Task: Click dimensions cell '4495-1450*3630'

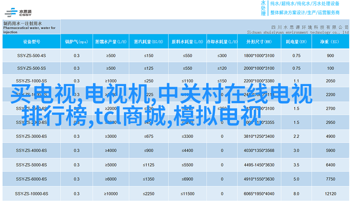Action: click(259, 165)
